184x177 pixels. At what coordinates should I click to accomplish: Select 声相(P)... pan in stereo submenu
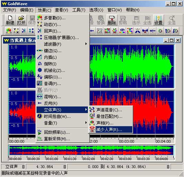(x=111, y=123)
